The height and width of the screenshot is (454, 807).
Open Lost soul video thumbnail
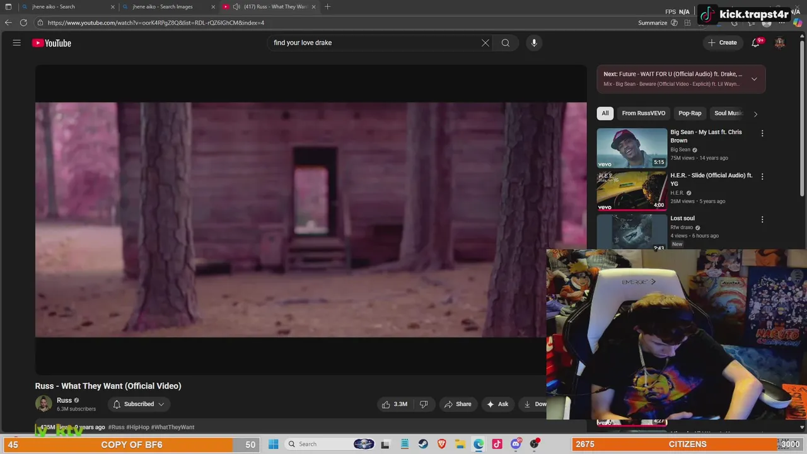pyautogui.click(x=632, y=232)
